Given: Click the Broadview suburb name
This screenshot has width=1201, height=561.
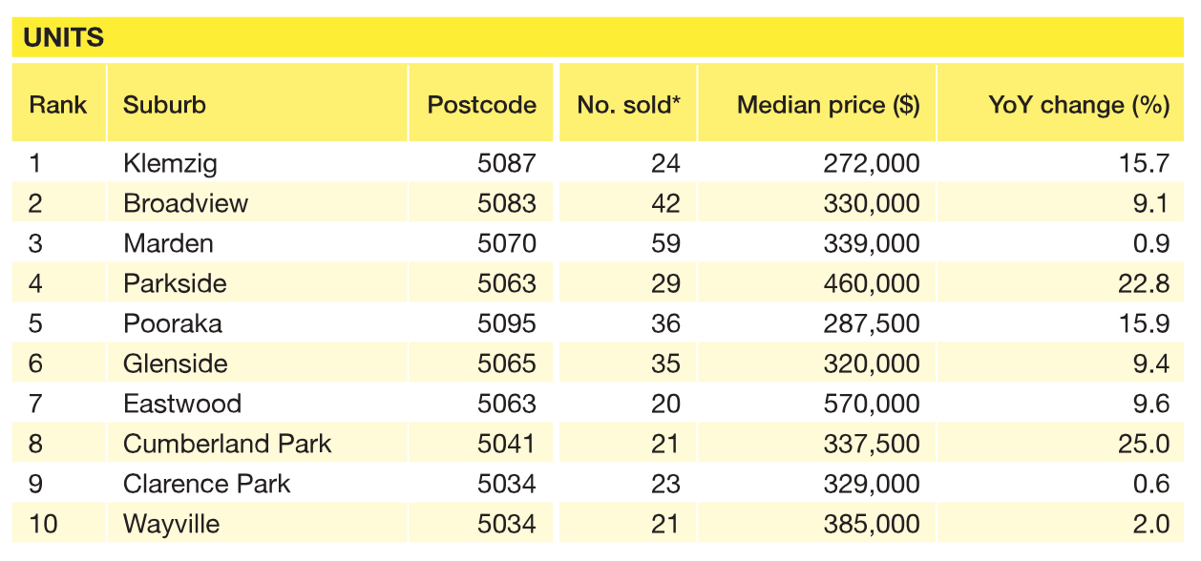Looking at the screenshot, I should pyautogui.click(x=185, y=203).
